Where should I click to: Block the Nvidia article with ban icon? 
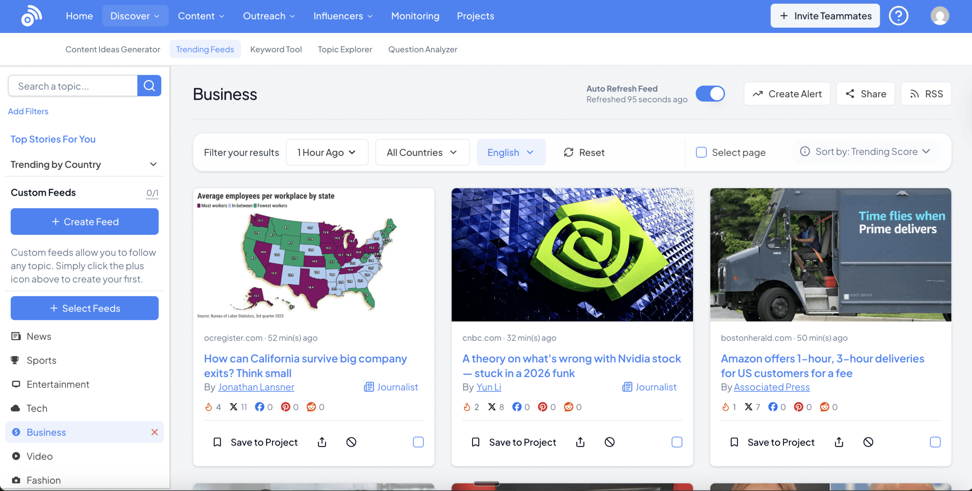coord(609,442)
